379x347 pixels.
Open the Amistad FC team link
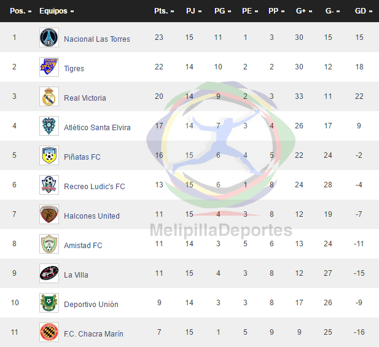pos(83,246)
